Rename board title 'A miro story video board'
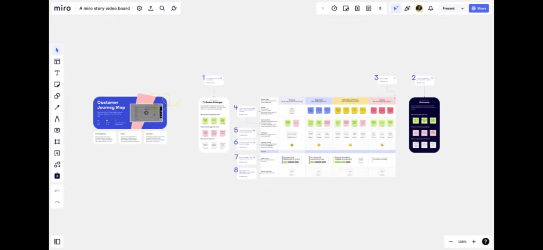543x250 pixels. tap(104, 8)
